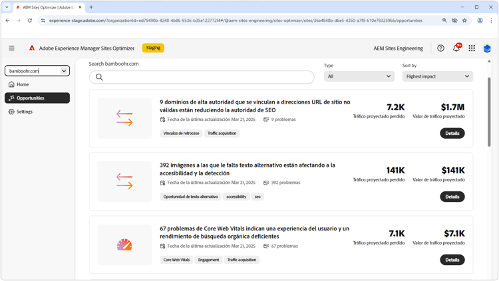This screenshot has width=499, height=281.
Task: Click the zoom magnifier in address bar
Action: coord(444,21)
